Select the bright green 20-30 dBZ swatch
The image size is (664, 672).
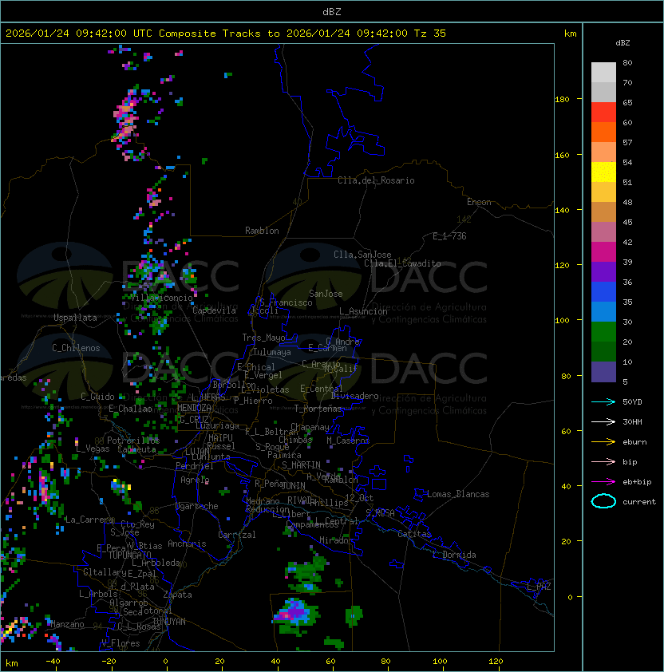click(603, 332)
